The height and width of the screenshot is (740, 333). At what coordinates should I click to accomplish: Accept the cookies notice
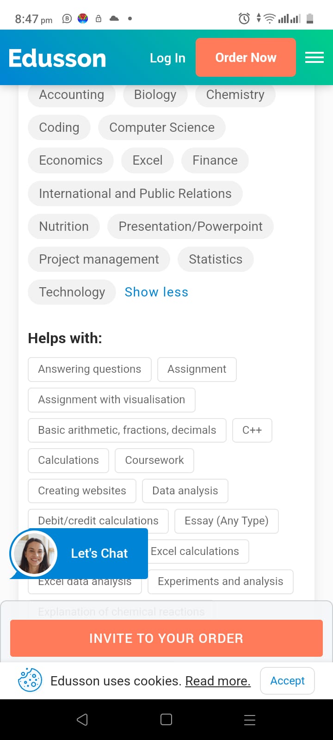coord(287,680)
